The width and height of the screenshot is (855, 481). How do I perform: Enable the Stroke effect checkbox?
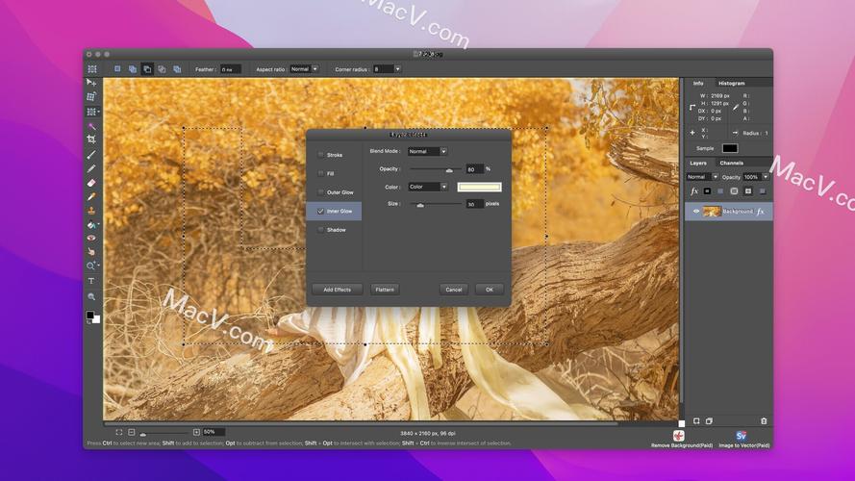tap(320, 155)
